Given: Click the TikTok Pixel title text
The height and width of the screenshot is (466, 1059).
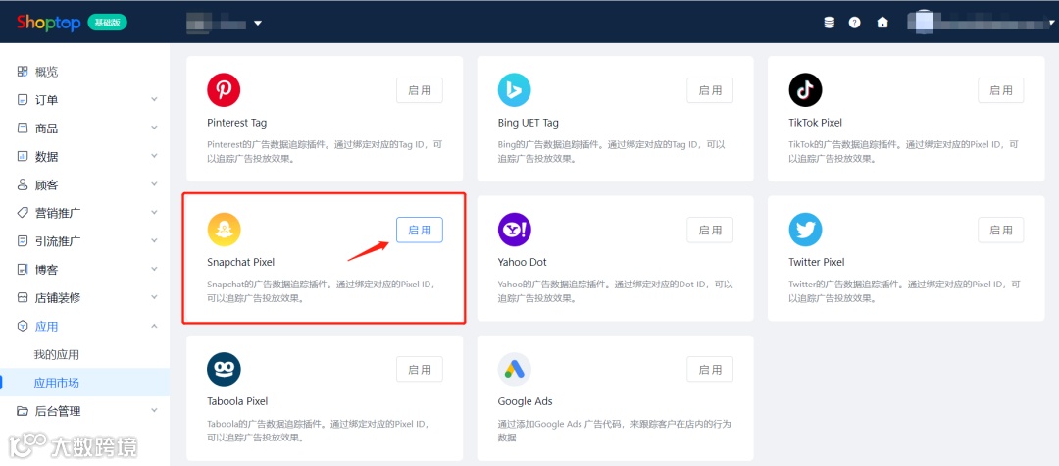Looking at the screenshot, I should click(x=815, y=123).
